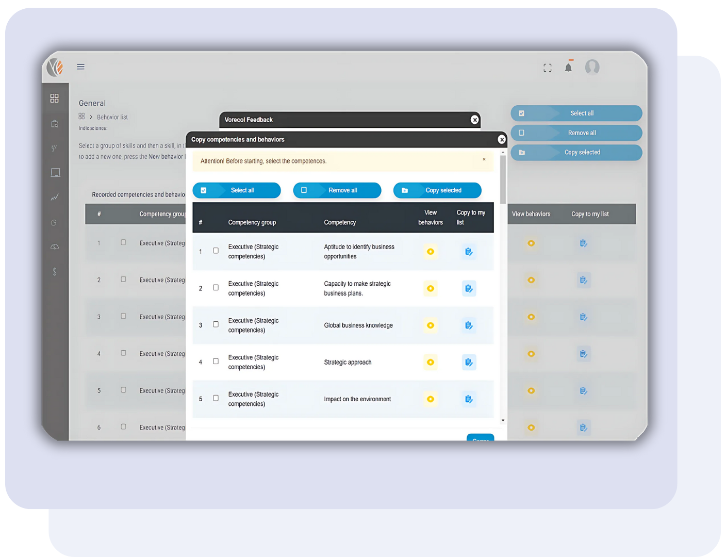Close the Copy competencies and behaviors dialog
726x557 pixels.
[x=502, y=140]
